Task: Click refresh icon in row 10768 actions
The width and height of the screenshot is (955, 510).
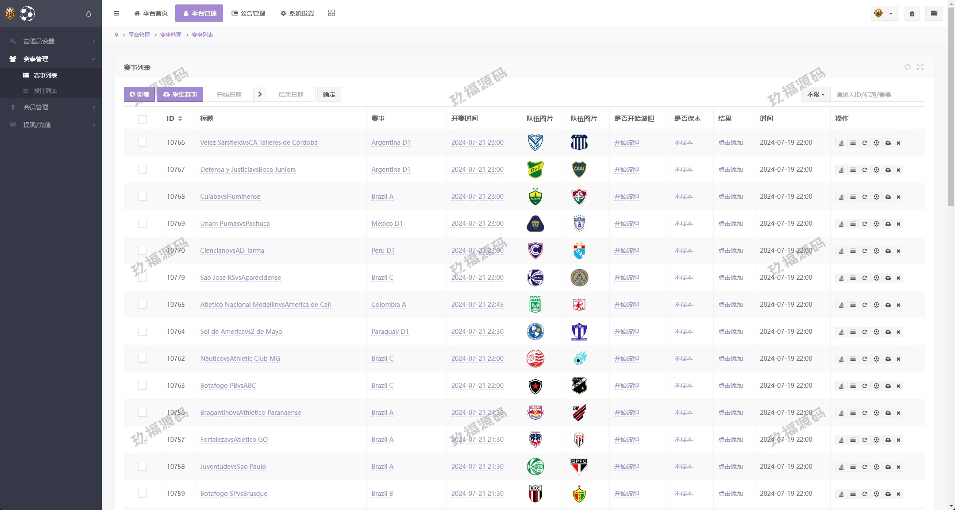Action: click(864, 197)
